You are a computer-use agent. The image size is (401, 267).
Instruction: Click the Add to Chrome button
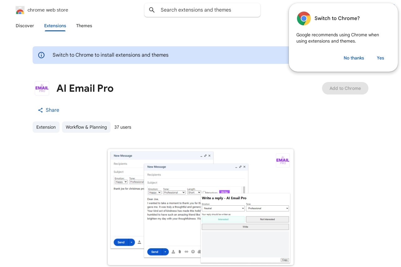tap(345, 88)
